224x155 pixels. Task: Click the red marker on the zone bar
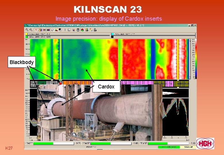point(60,83)
